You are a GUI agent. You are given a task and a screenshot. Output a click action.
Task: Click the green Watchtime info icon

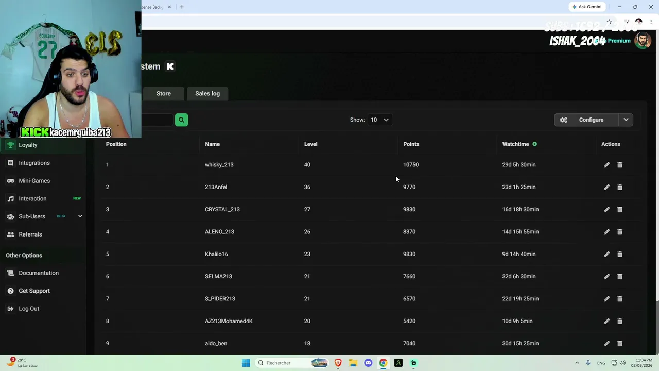click(534, 144)
